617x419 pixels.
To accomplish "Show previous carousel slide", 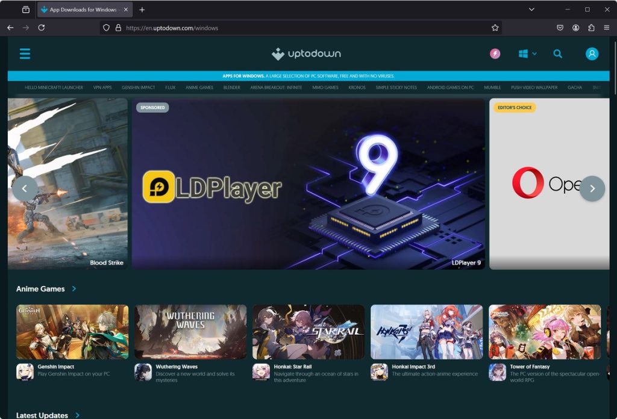I will pyautogui.click(x=24, y=188).
